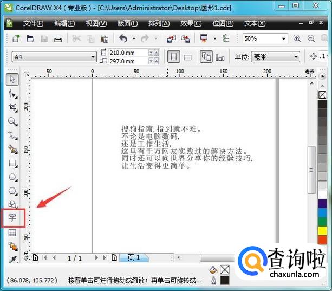Save the document with floppy icon
The width and height of the screenshot is (332, 291).
click(44, 39)
